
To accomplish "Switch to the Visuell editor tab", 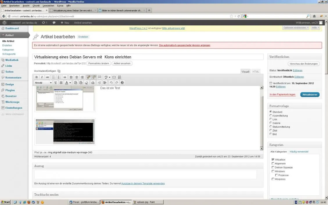I will coord(245,71).
